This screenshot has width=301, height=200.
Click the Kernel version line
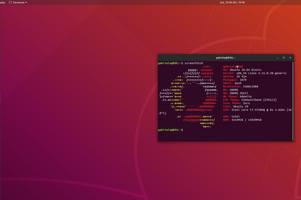click(x=255, y=73)
